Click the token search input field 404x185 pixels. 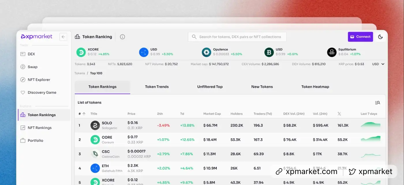(x=240, y=37)
